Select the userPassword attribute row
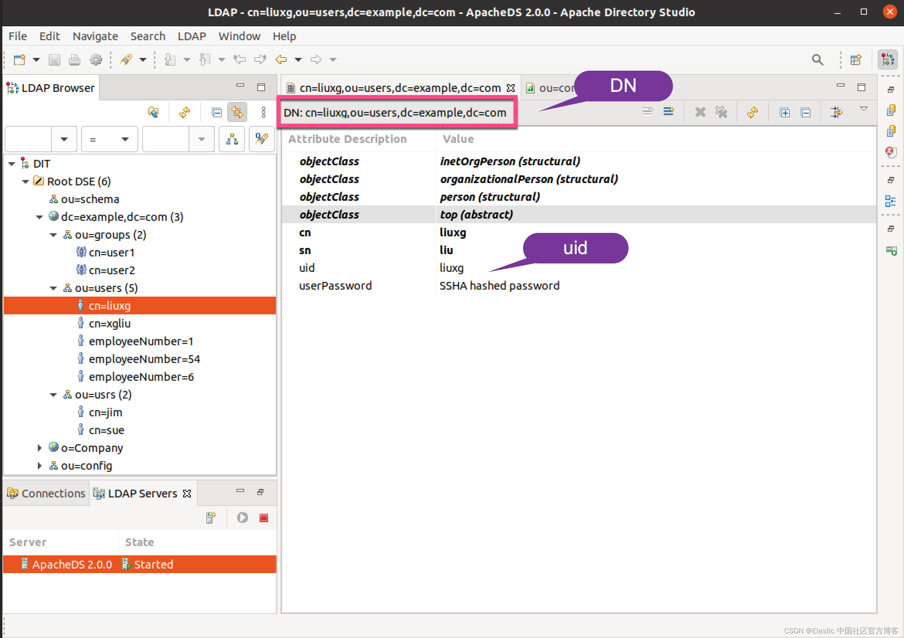 (x=335, y=286)
